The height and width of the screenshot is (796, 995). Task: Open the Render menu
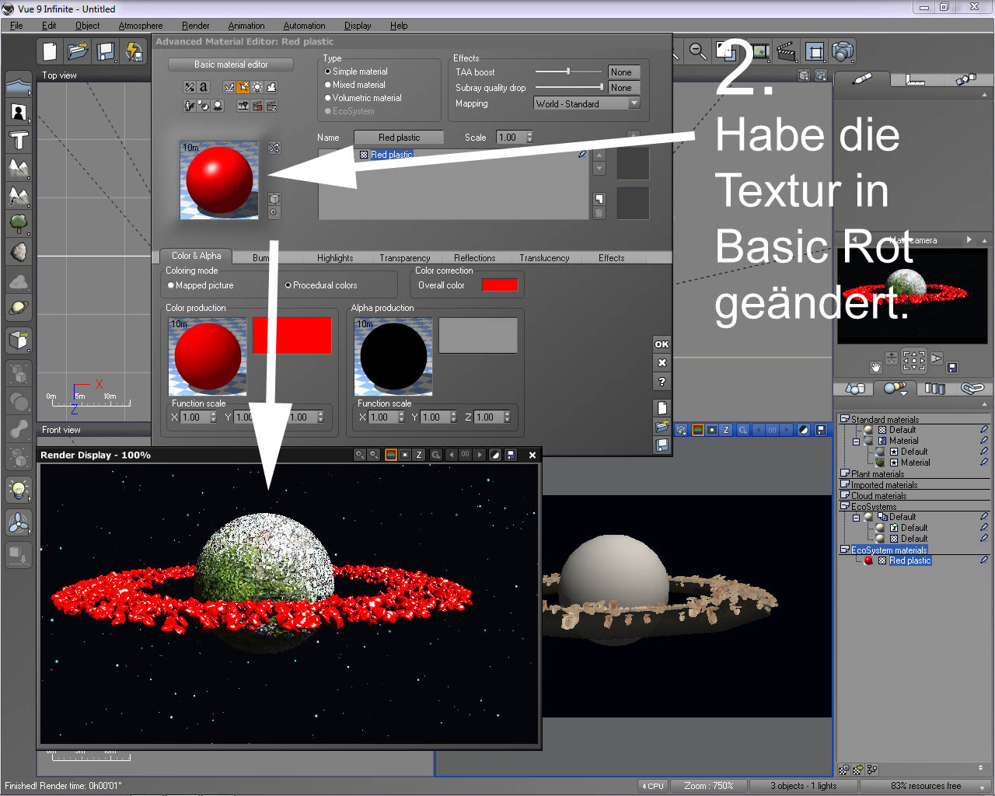pos(196,26)
